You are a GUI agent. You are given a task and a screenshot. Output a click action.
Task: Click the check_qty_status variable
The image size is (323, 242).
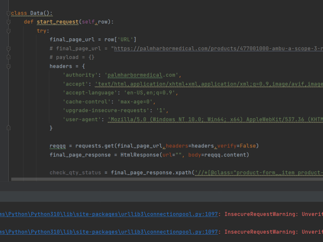pyautogui.click(x=75, y=172)
